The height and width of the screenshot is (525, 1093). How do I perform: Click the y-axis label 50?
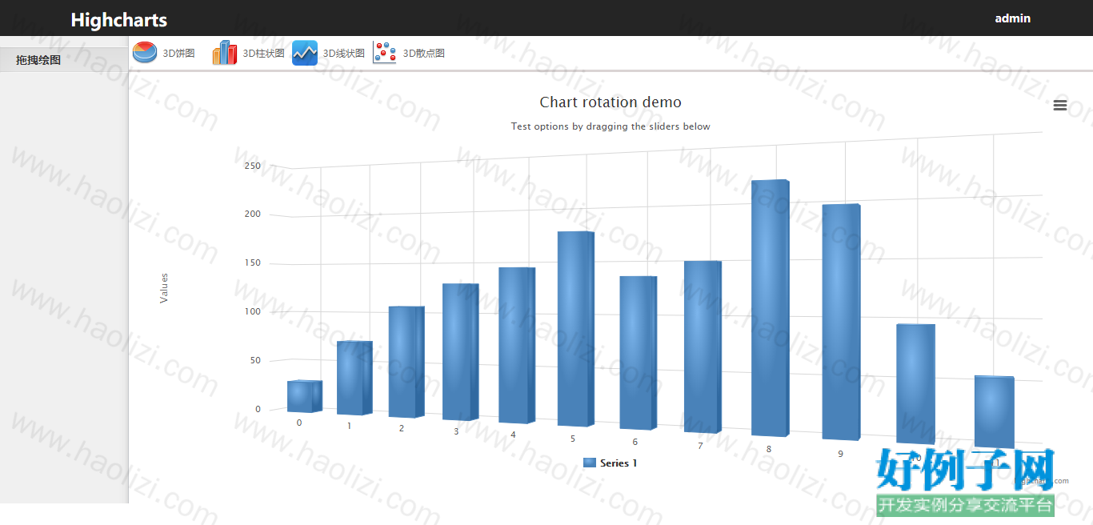[255, 360]
